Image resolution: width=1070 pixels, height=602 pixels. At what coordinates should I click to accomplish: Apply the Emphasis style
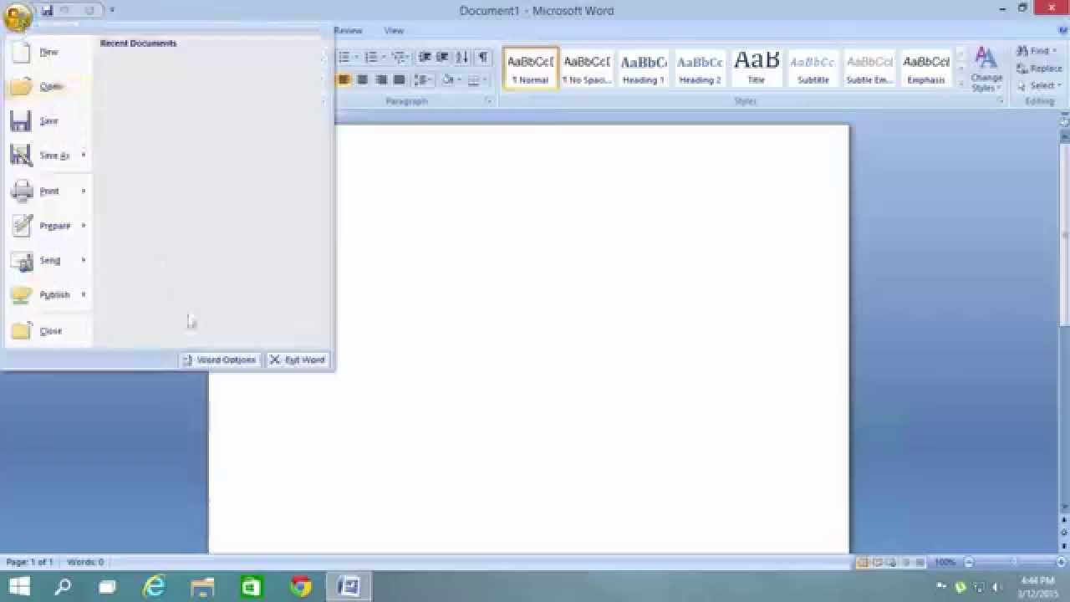[926, 68]
